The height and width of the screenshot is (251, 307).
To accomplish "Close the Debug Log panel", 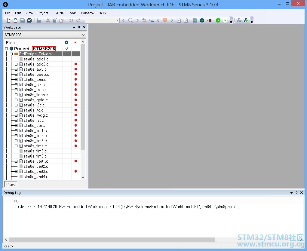I will [x=302, y=192].
